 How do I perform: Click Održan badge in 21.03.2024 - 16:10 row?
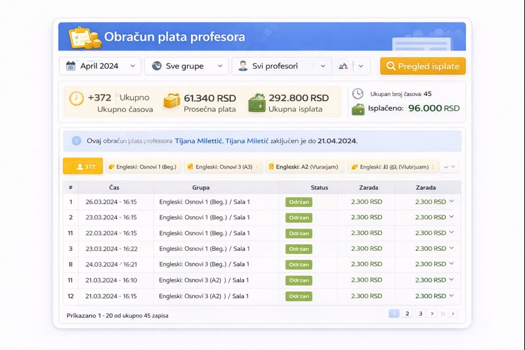(x=299, y=280)
